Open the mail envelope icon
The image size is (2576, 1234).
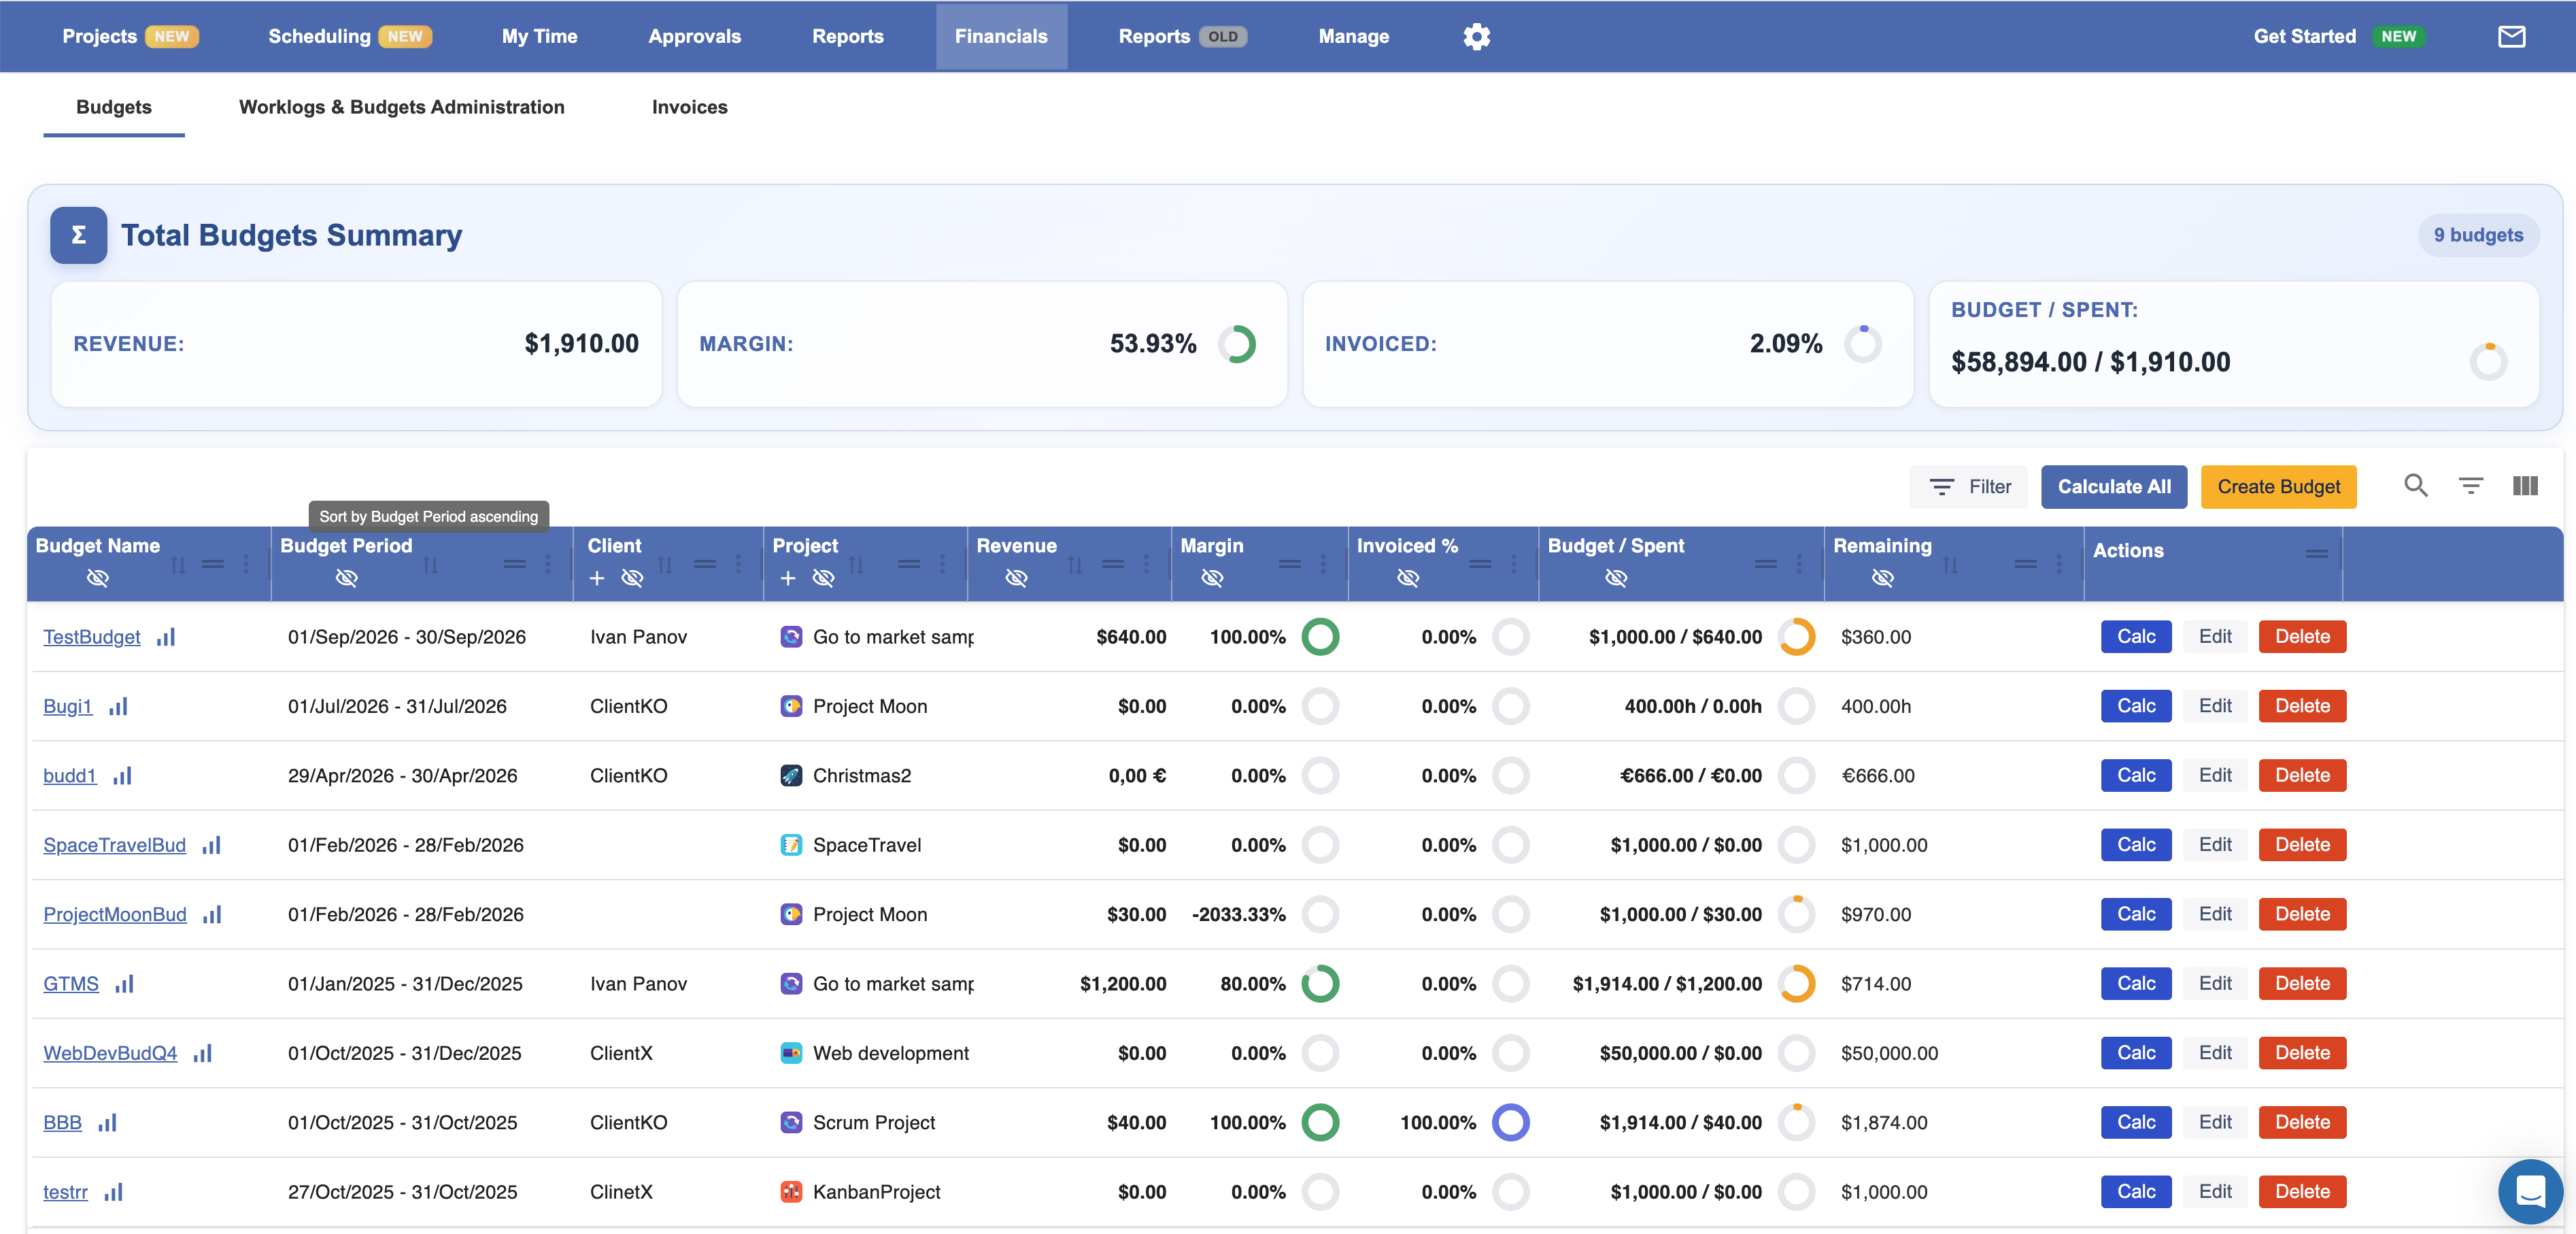click(x=2511, y=36)
